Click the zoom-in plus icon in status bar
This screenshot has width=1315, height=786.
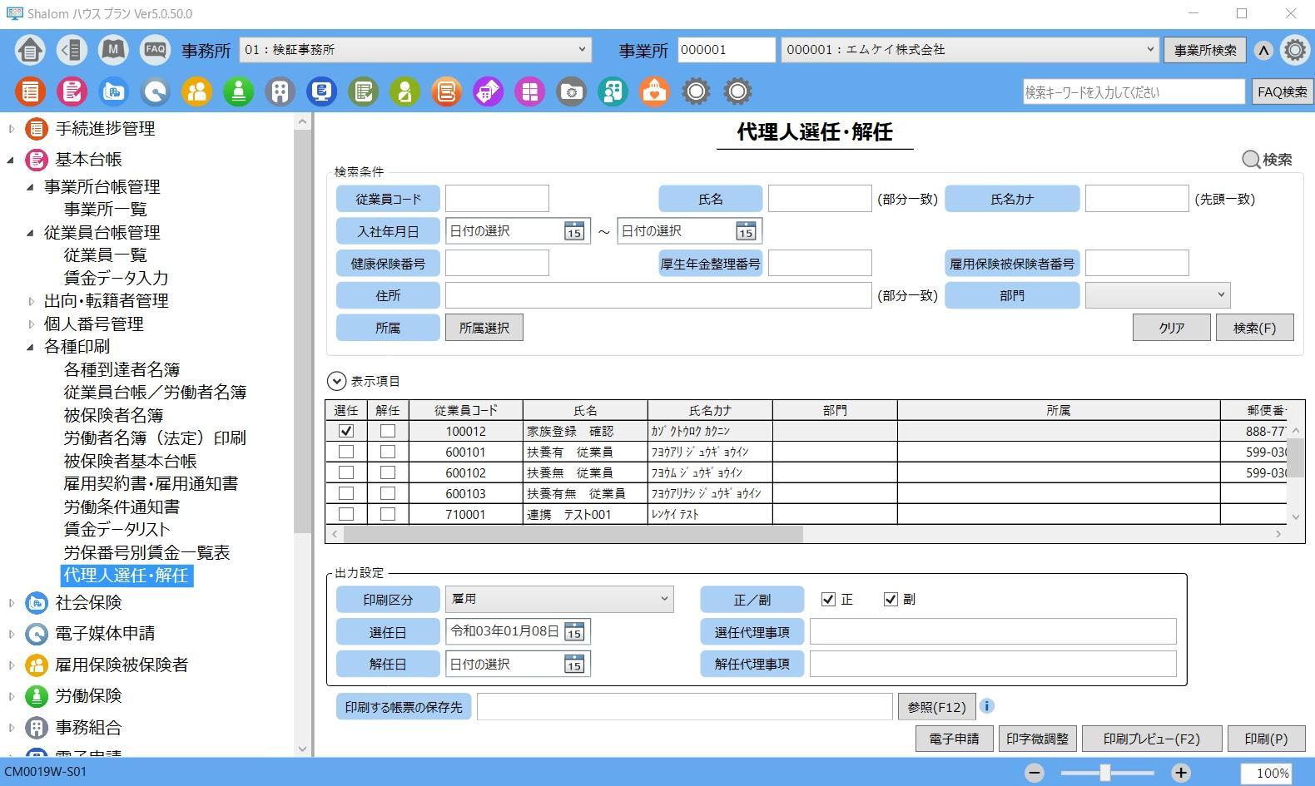coord(1180,773)
